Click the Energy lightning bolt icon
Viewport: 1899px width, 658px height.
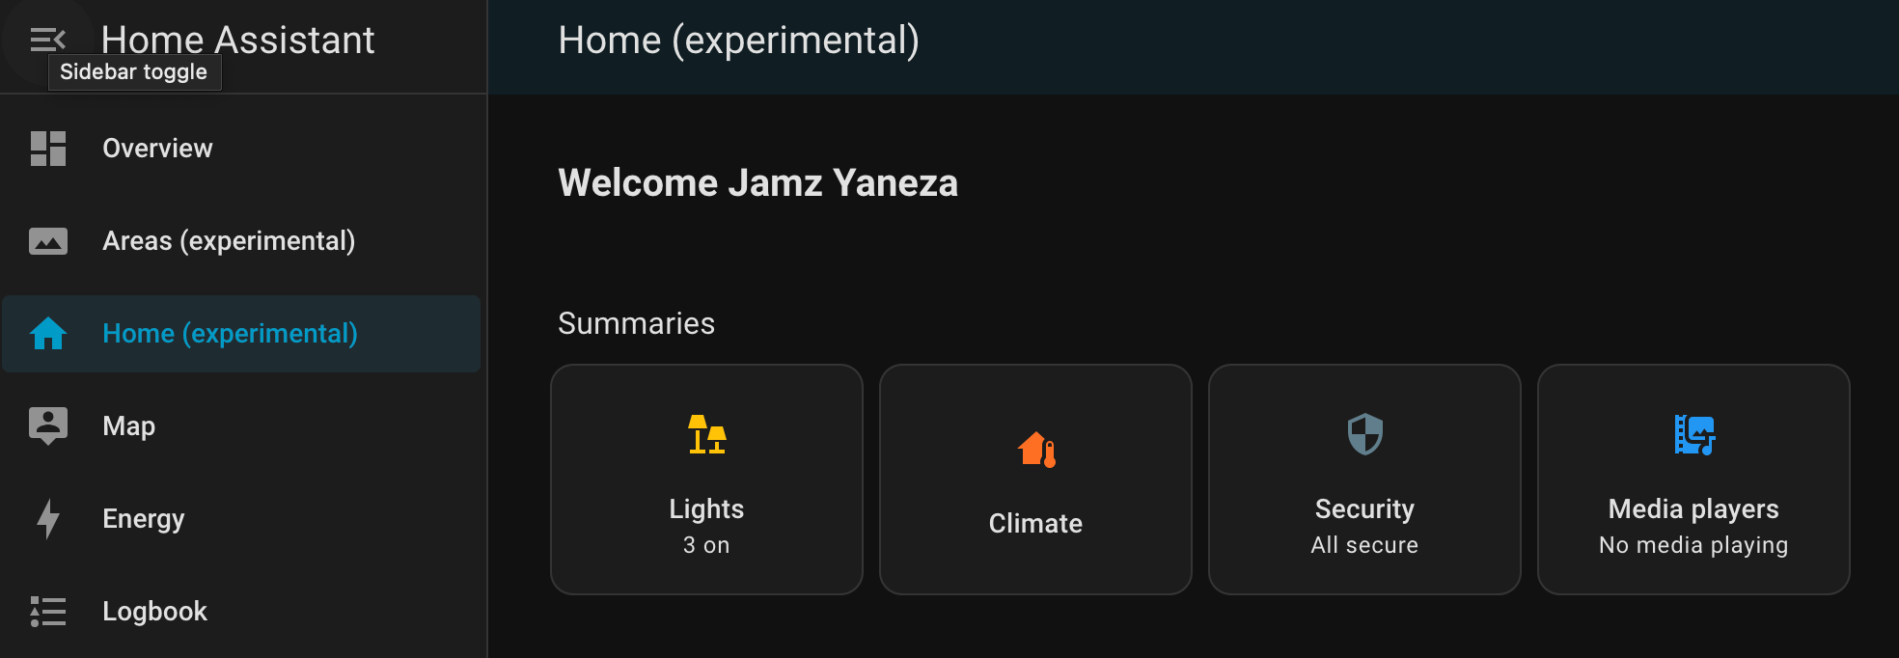[x=47, y=518]
